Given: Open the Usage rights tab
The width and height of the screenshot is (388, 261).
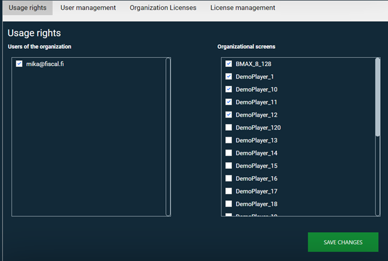Looking at the screenshot, I should pos(28,8).
